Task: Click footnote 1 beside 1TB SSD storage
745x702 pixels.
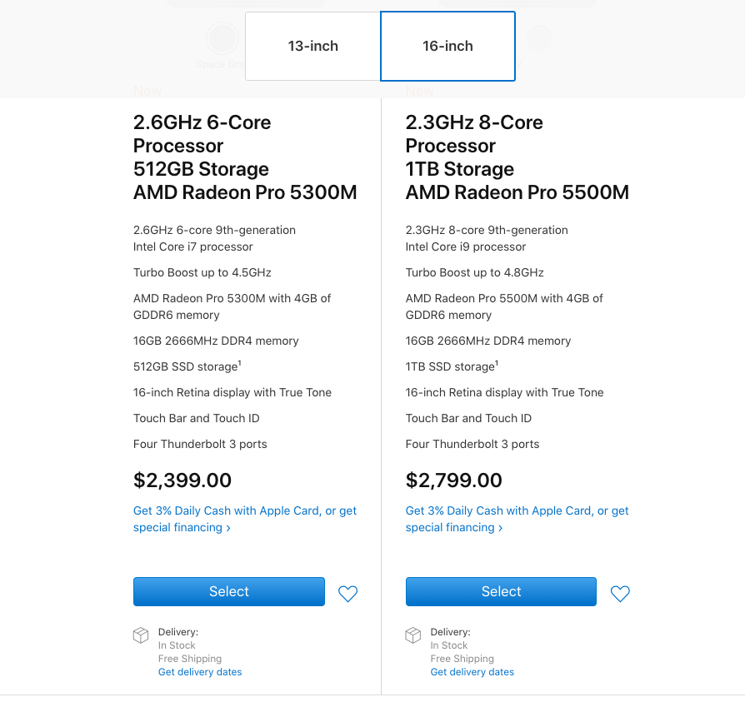Action: click(x=497, y=363)
